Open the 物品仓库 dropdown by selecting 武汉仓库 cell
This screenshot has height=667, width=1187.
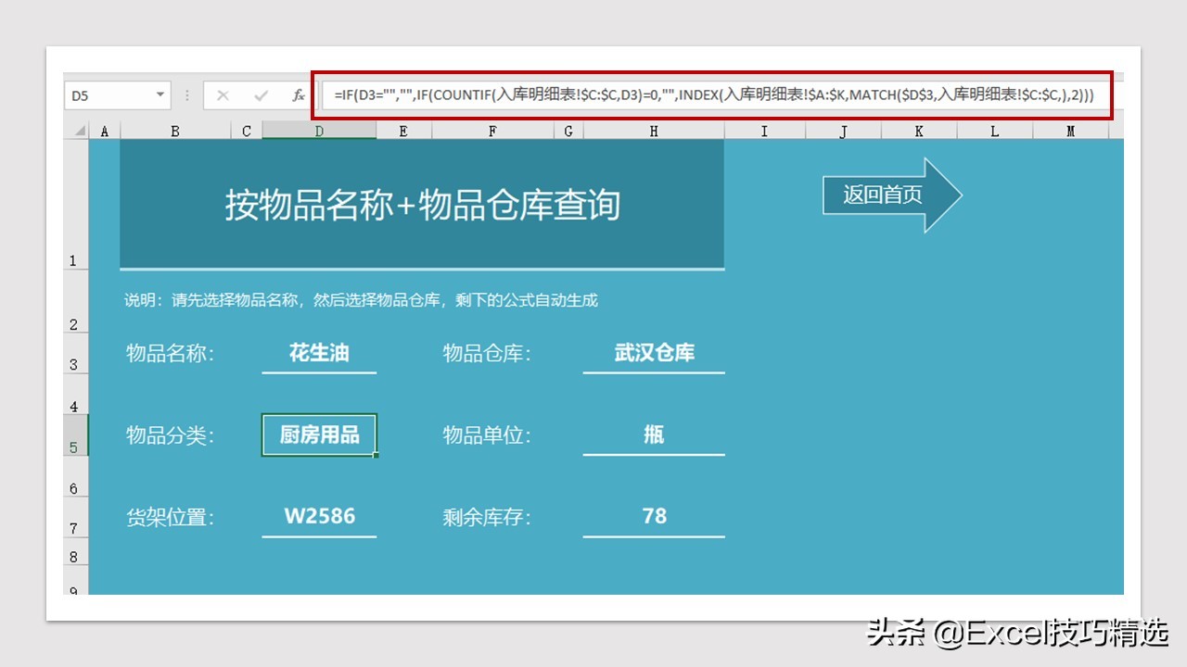(654, 353)
